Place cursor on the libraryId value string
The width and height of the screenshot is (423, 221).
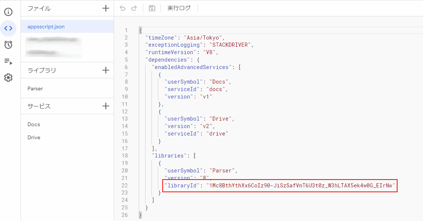[301, 186]
